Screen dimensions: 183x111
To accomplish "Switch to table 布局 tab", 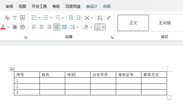I will point(106,6).
